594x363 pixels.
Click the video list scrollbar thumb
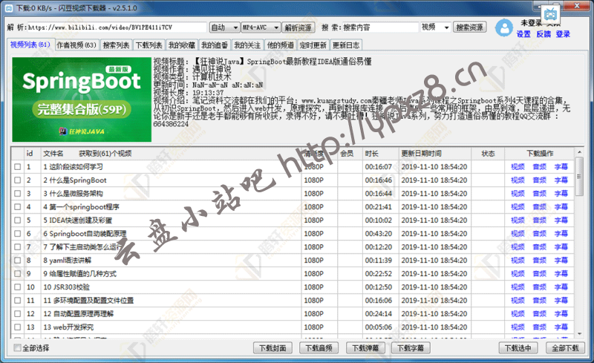point(579,176)
